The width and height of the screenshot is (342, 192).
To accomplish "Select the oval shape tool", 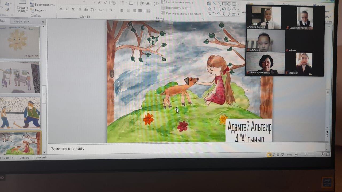I will pos(229,4).
